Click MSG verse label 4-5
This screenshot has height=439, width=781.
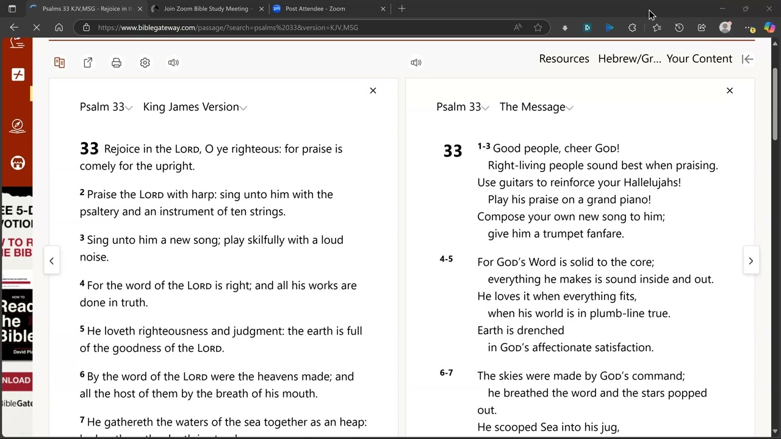coord(446,259)
